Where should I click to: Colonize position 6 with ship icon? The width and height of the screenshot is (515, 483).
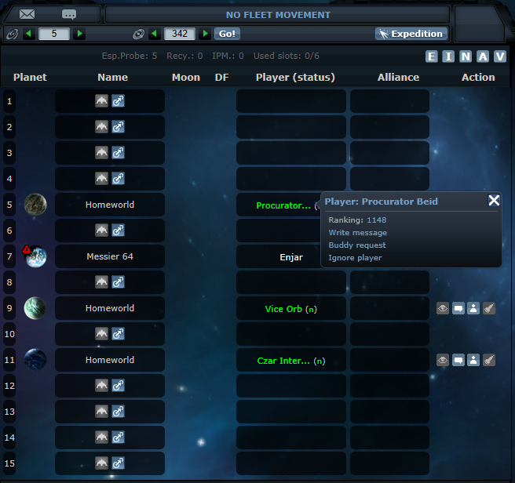click(x=101, y=231)
